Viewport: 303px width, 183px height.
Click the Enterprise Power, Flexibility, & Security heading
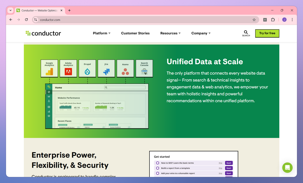point(70,160)
